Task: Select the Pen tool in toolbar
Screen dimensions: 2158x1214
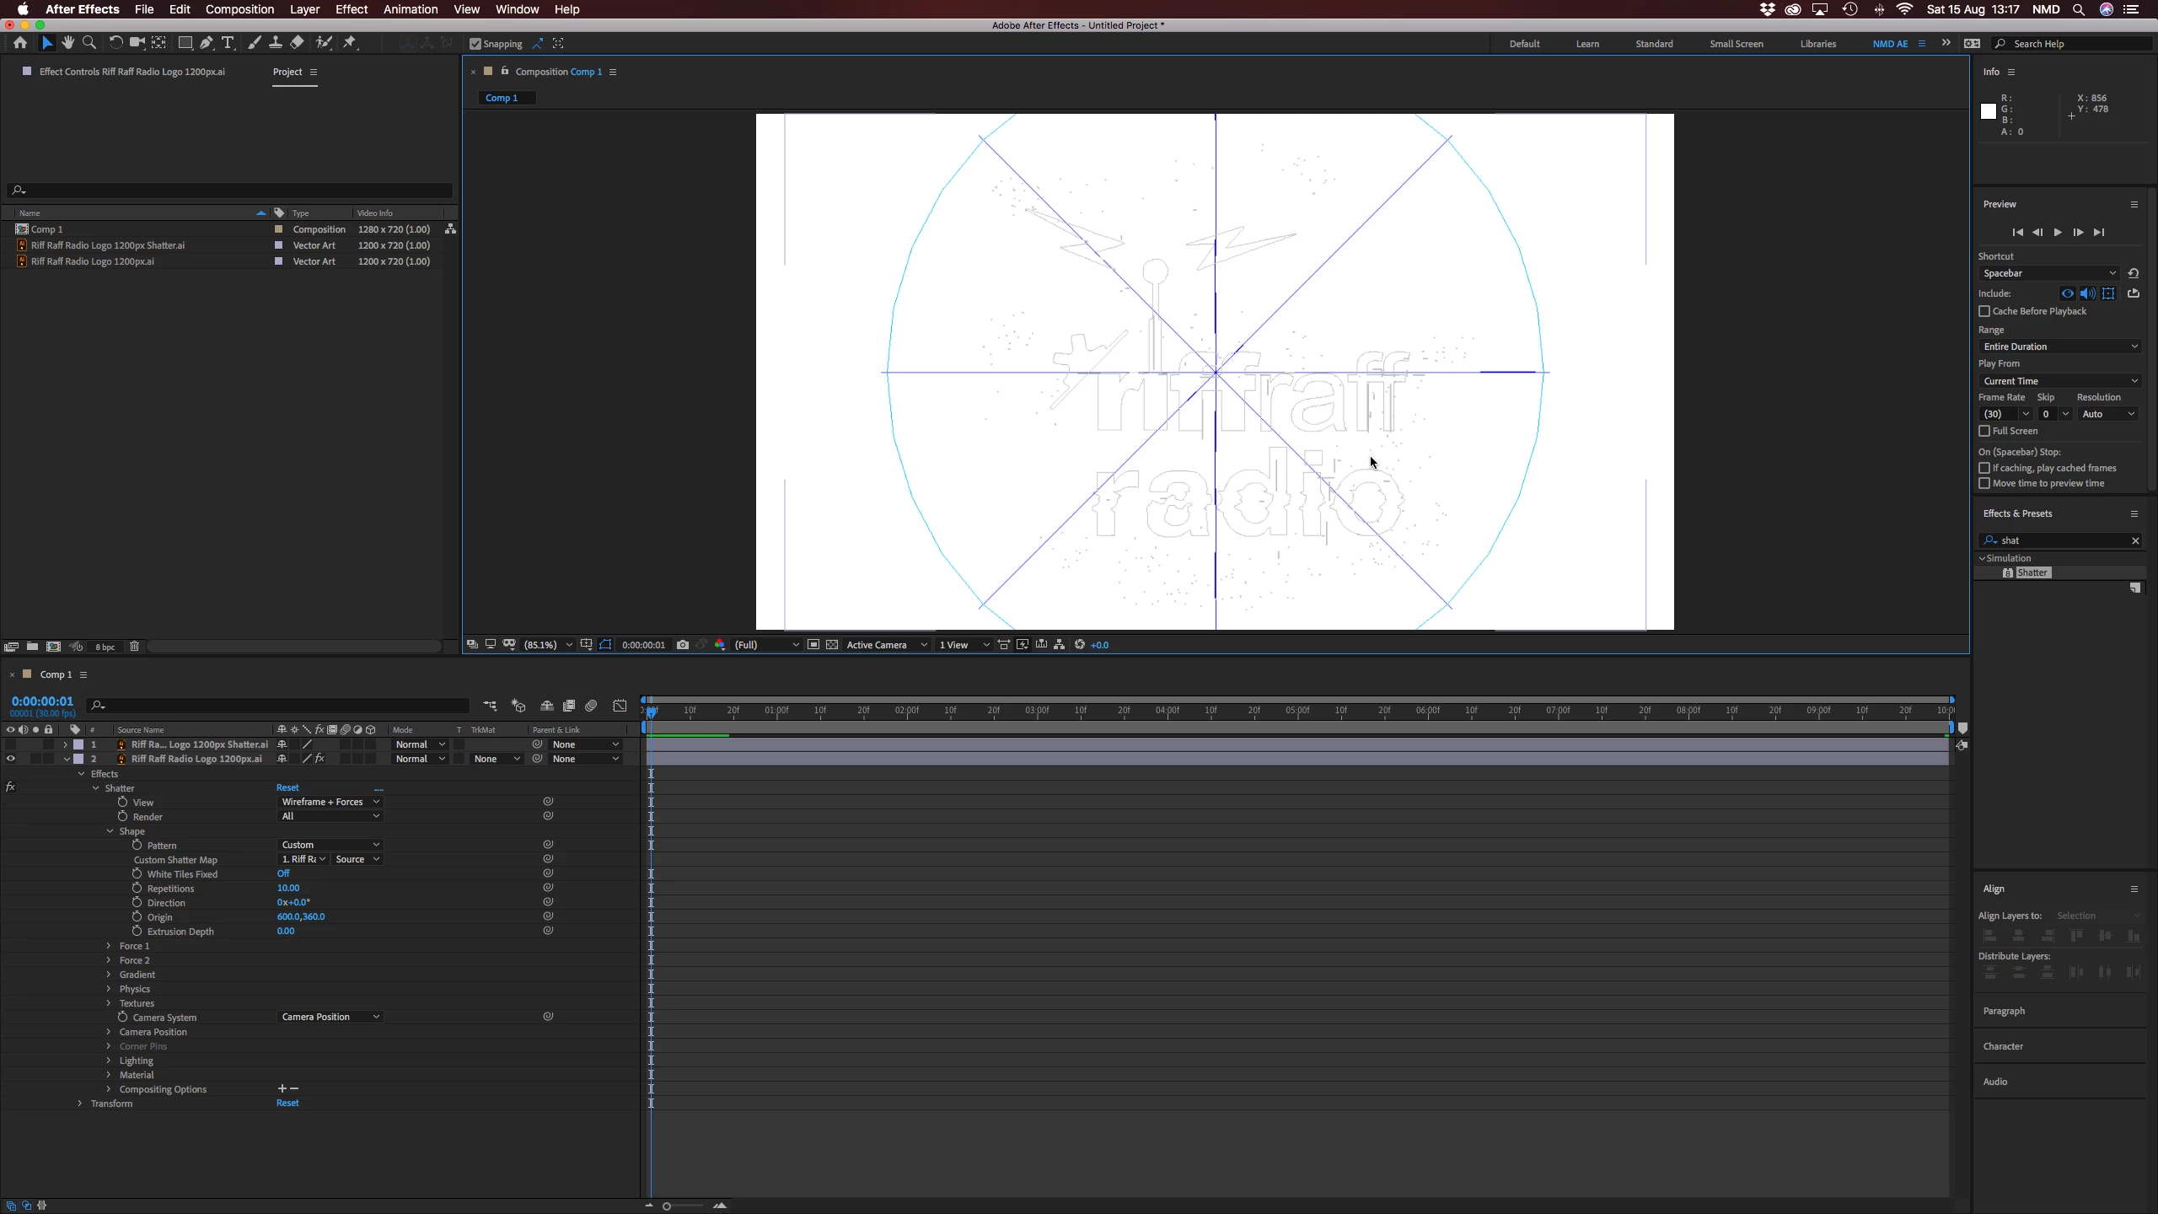Action: (x=207, y=43)
